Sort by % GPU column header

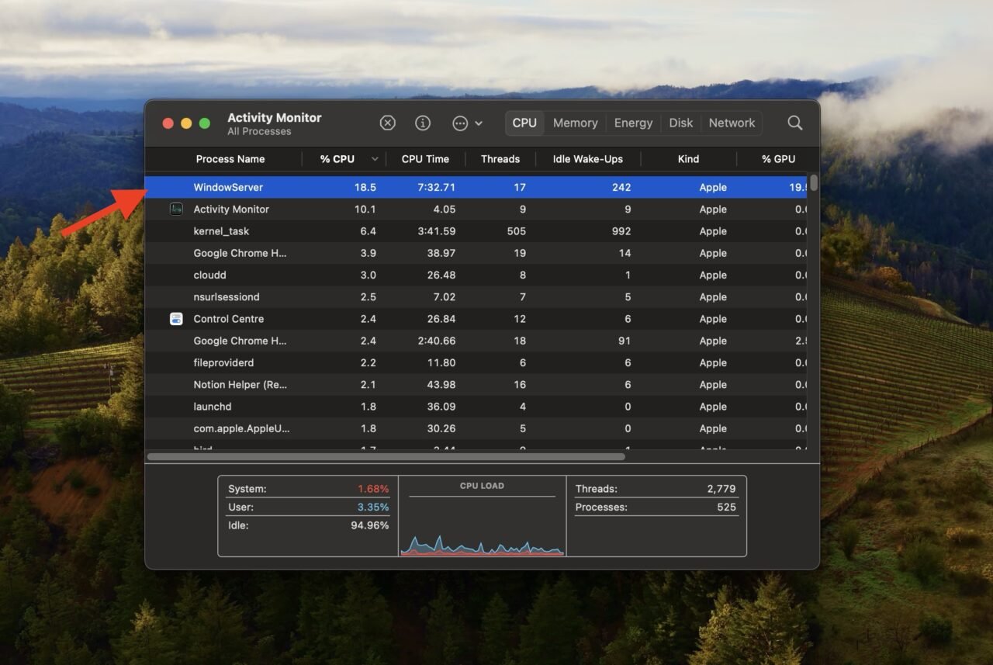click(778, 159)
